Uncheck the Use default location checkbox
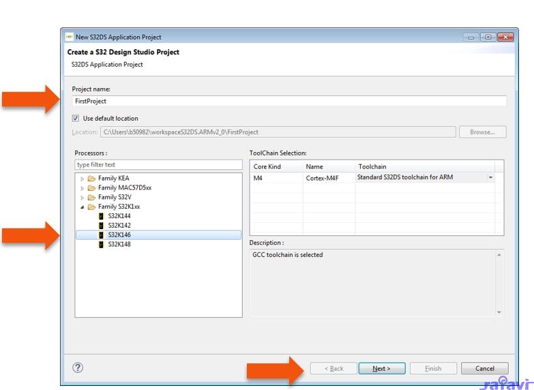This screenshot has width=534, height=390. (x=76, y=119)
